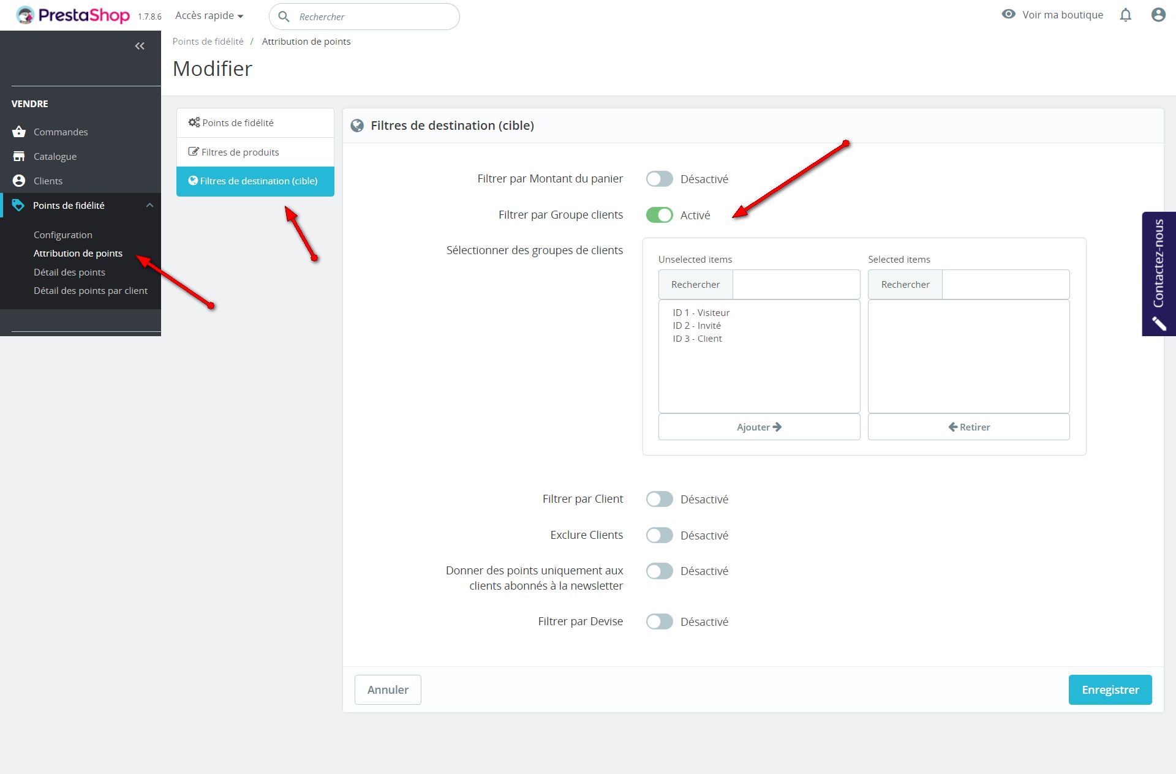Turn on Filtrer par Devise switch
Screen dimensions: 1176x774
659,622
